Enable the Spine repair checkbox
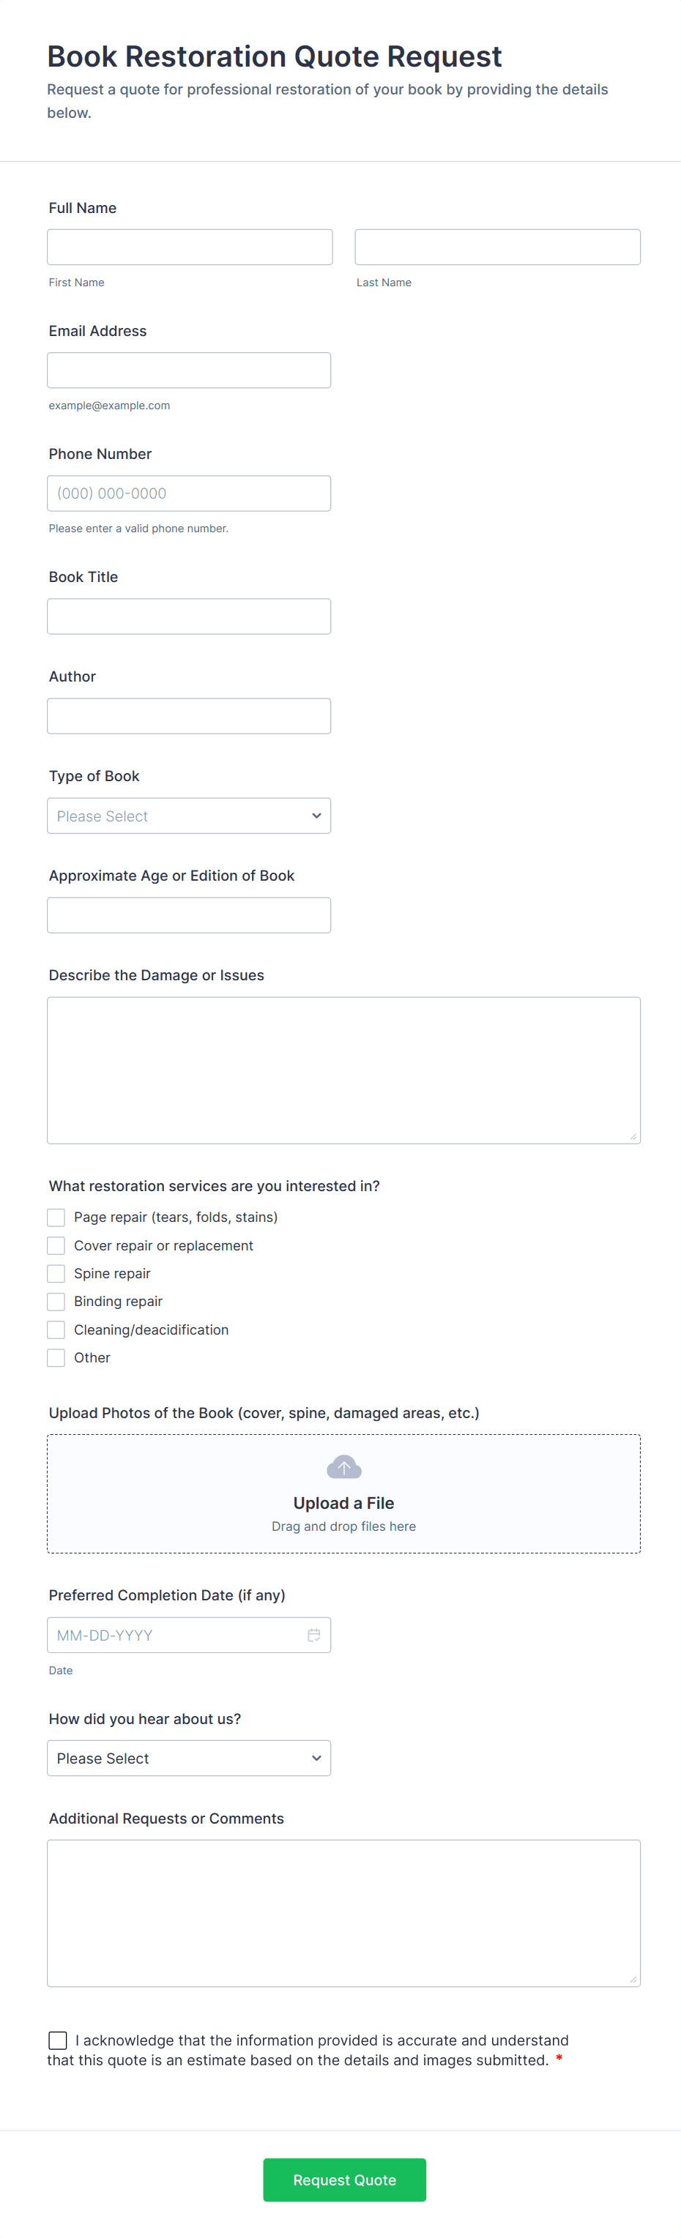 pos(56,1274)
